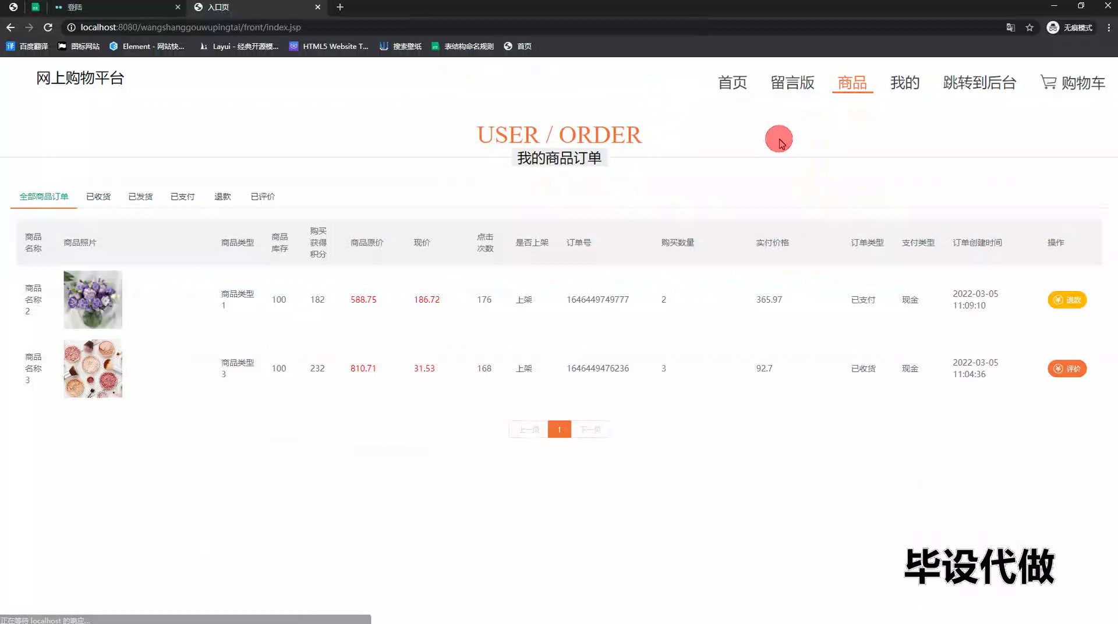The width and height of the screenshot is (1118, 624).
Task: Open 我的 in site navigation
Action: click(x=905, y=83)
